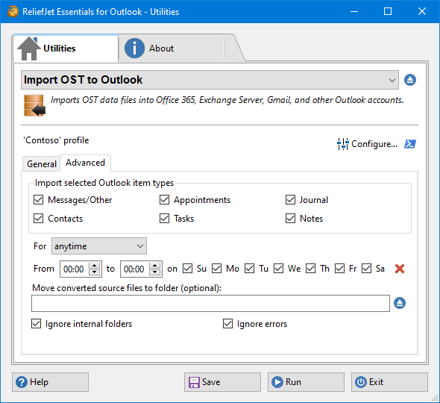Open the About tab

point(172,49)
